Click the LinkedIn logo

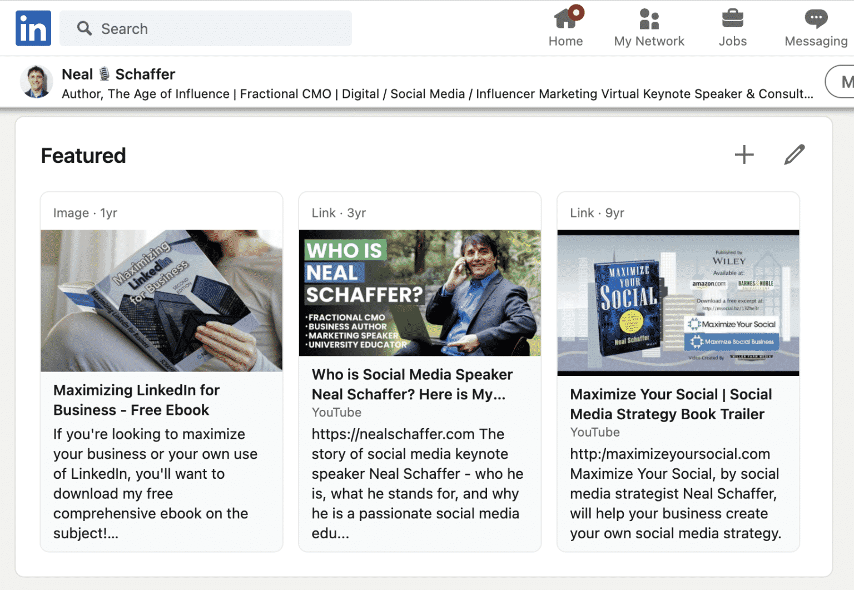pos(33,28)
